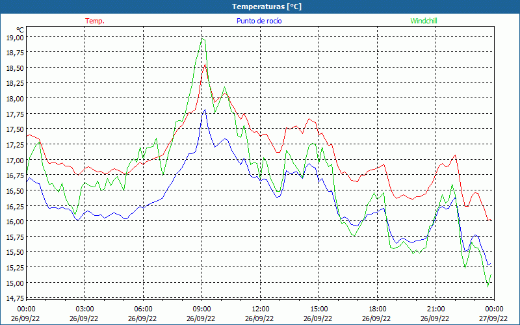Select the 18,75 y-axis value
Screen dimensions: 520x325
15,53
